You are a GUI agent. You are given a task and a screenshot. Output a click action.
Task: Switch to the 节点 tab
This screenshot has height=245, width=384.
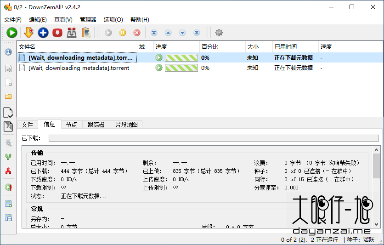(x=71, y=125)
